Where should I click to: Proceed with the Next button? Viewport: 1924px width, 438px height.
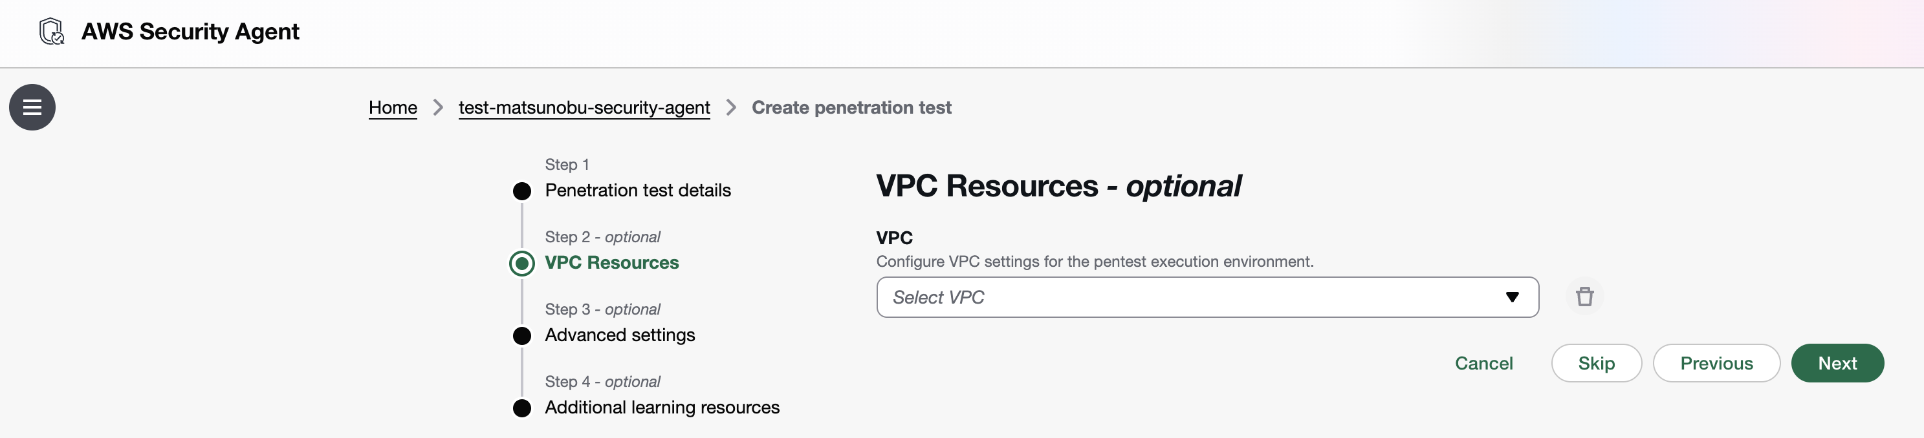pos(1837,363)
